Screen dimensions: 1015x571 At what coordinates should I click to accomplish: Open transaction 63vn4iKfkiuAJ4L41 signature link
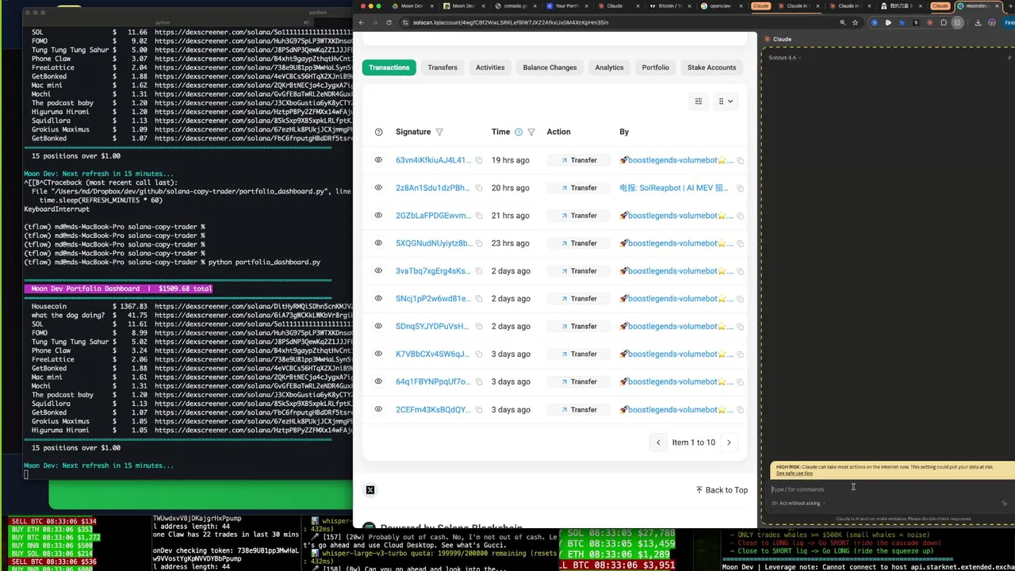[433, 160]
